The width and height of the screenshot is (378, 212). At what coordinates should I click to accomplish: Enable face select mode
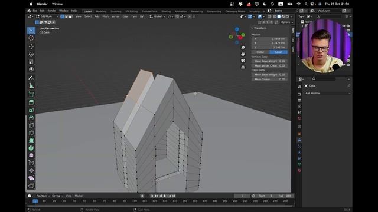coord(70,16)
